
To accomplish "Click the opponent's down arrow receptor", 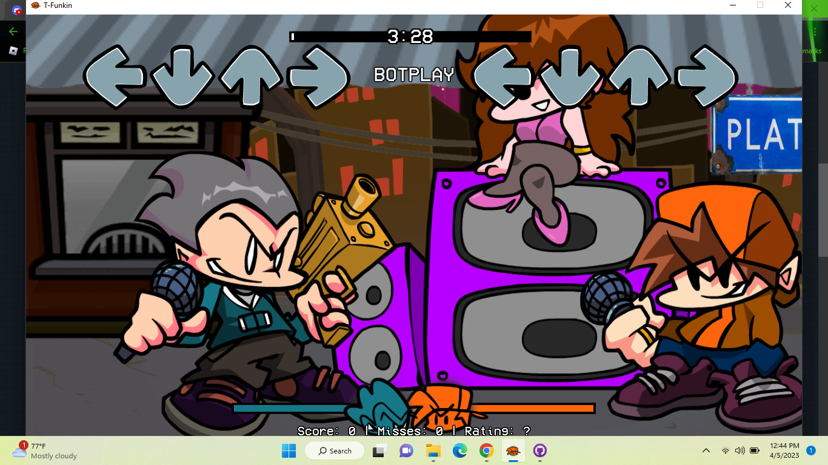I will tap(182, 77).
